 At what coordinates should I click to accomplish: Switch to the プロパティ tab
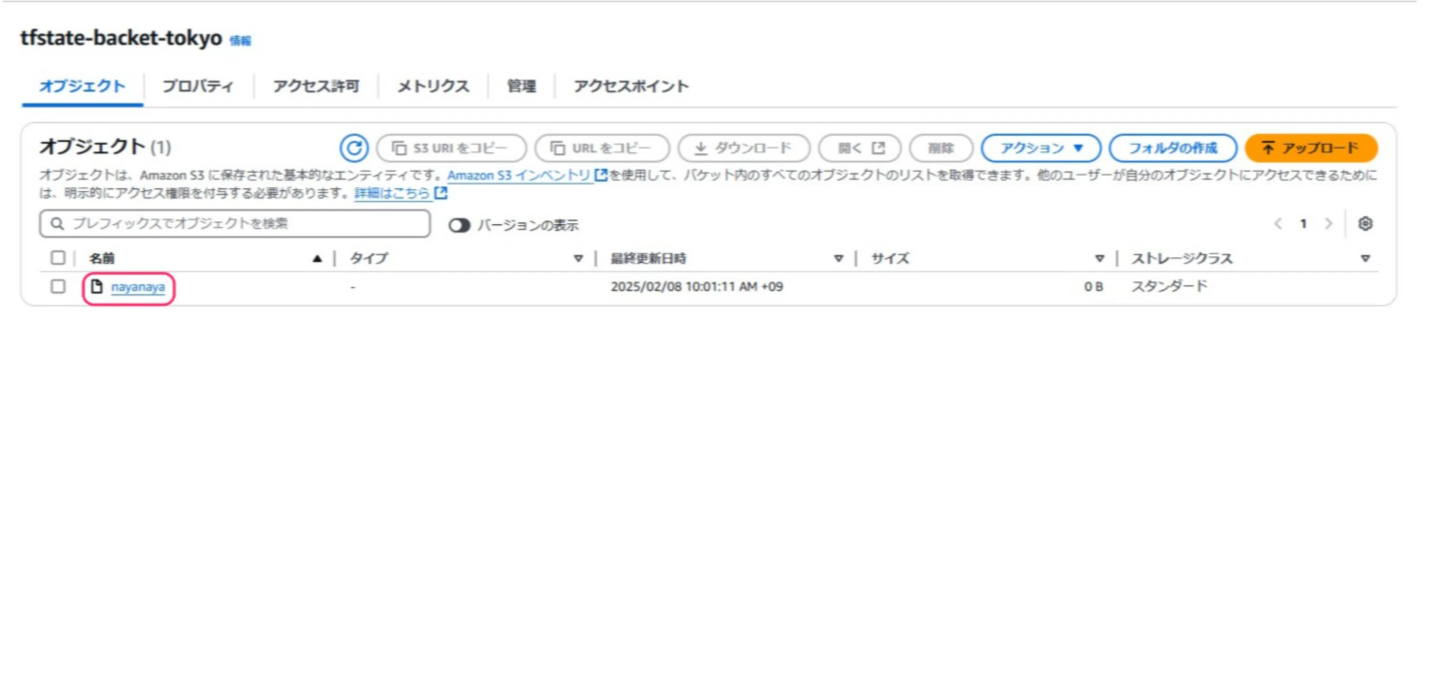[198, 86]
